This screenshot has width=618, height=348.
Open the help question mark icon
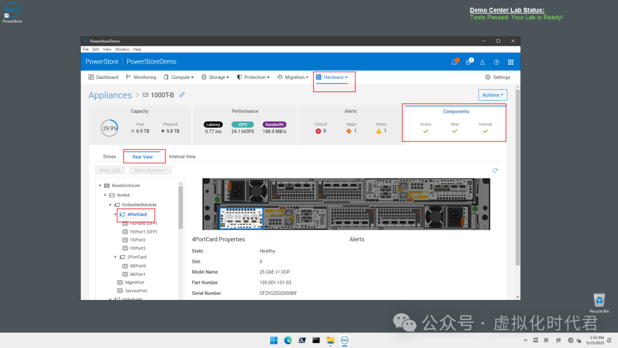(x=497, y=62)
